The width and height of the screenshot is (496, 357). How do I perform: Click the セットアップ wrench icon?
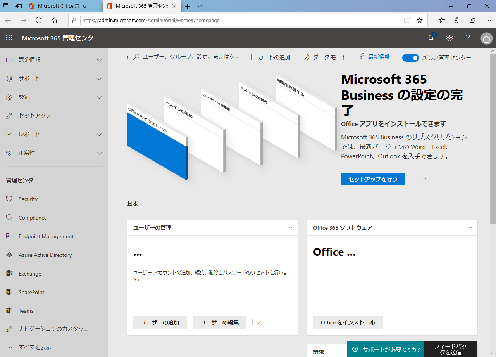(9, 116)
